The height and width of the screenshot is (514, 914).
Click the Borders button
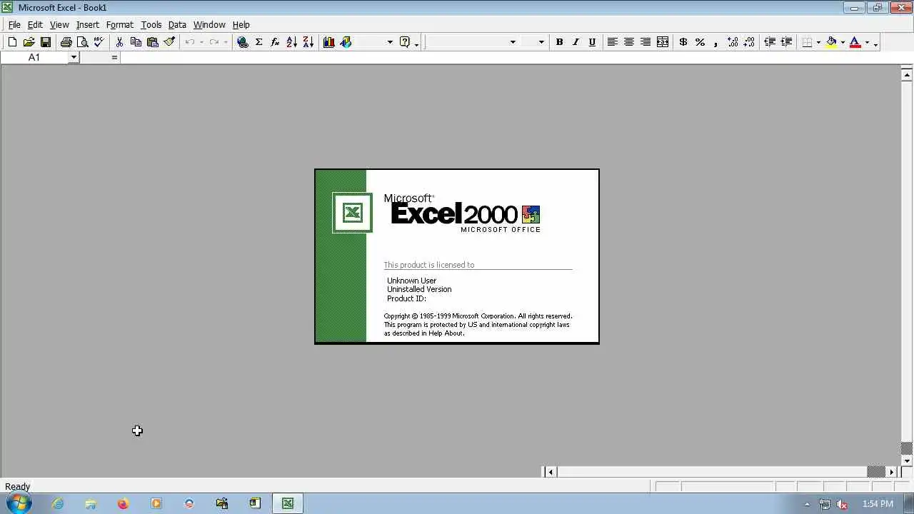click(x=807, y=42)
